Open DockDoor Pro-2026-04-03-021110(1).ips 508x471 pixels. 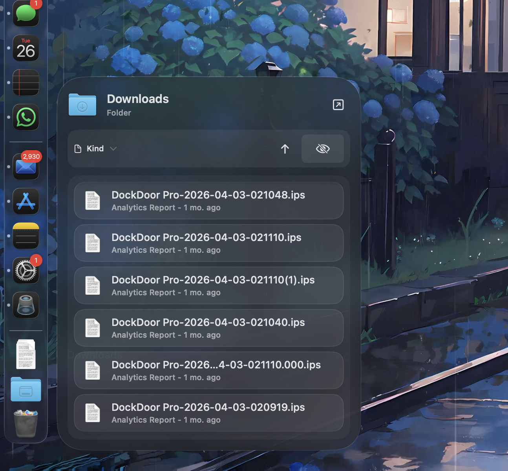click(x=209, y=285)
